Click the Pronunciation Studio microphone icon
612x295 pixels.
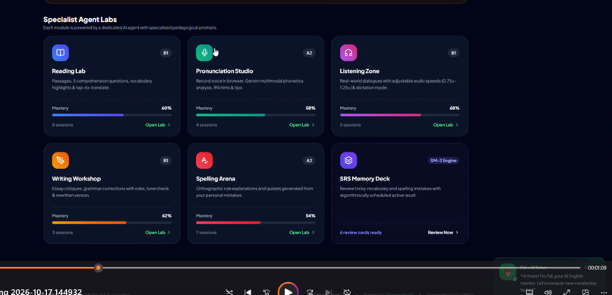click(204, 52)
